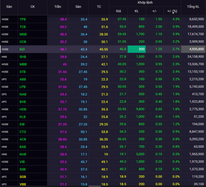Click TPB matched price 37.45
Image resolution: width=206 pixels, height=187 pixels.
pyautogui.click(x=122, y=19)
